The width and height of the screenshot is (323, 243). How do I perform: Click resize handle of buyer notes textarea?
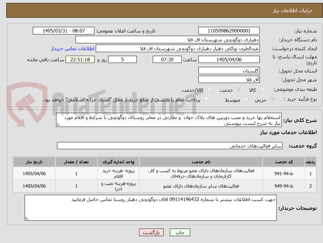pos(27,218)
